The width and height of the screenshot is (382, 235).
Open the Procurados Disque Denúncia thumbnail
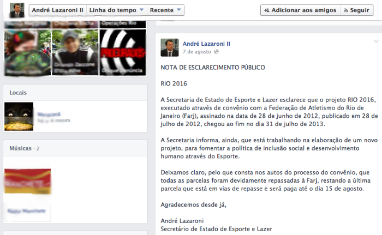123,52
